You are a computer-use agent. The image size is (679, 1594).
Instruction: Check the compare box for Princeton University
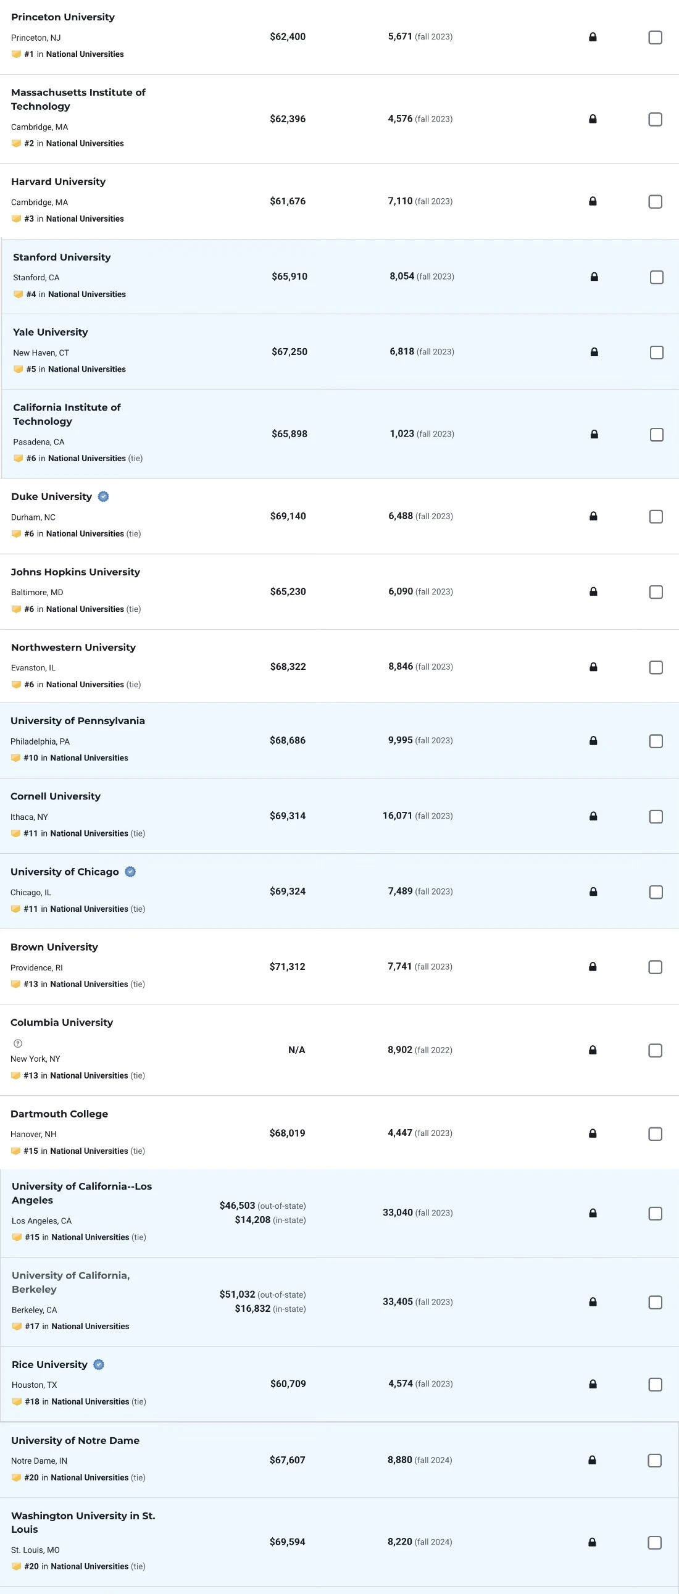tap(655, 38)
